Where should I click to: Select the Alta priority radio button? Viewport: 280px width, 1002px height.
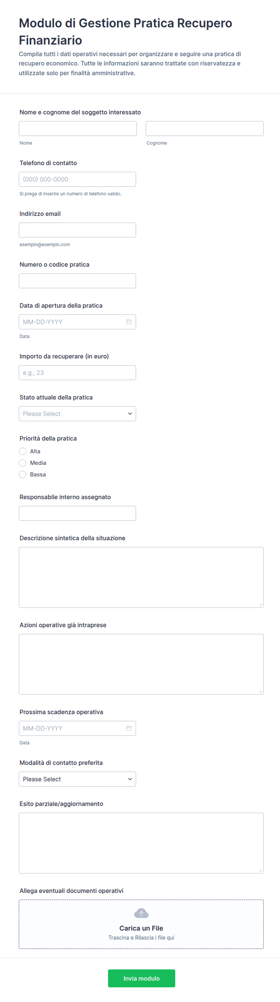pos(23,451)
